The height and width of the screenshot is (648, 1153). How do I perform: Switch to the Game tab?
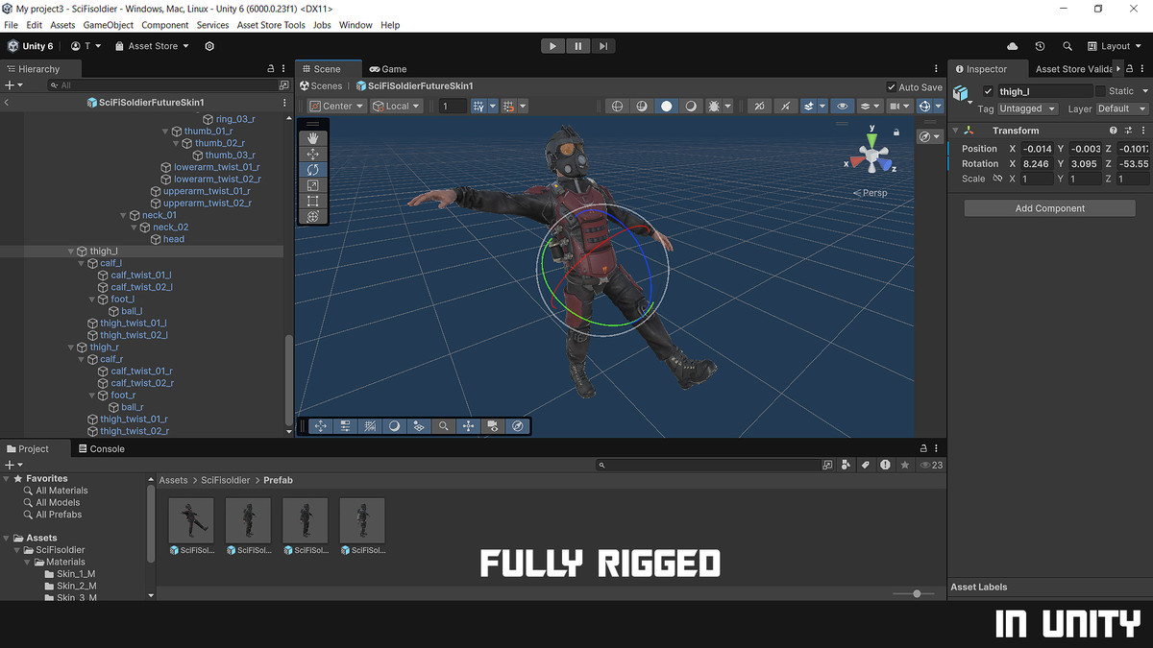pyautogui.click(x=388, y=69)
